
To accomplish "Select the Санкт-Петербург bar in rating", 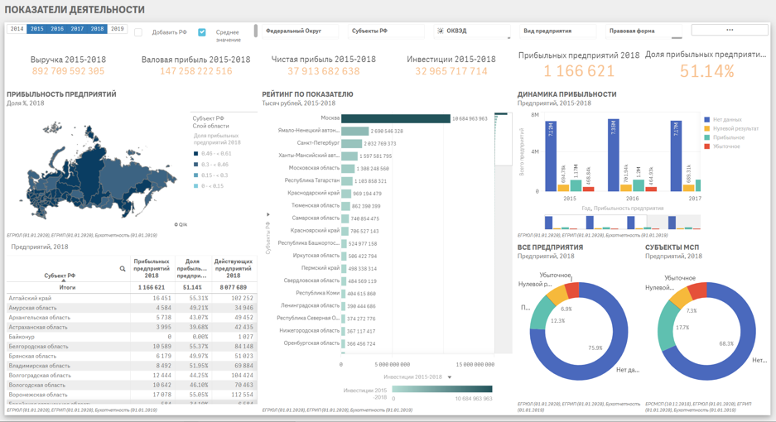I will [352, 143].
